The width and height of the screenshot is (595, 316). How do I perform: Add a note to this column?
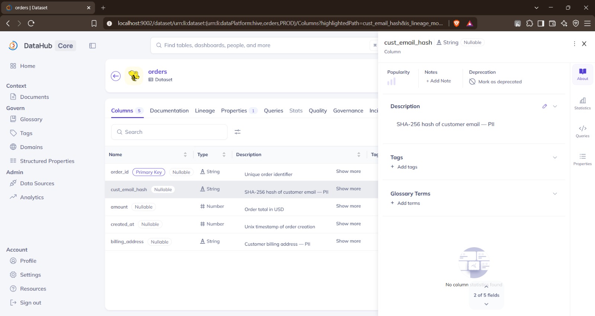click(438, 81)
